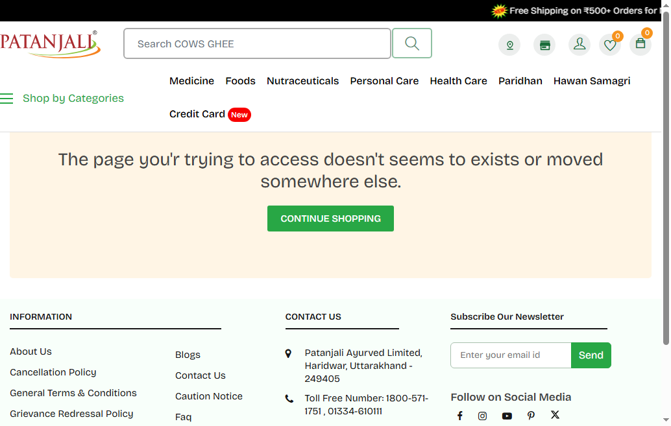Click the Patanjali logo
This screenshot has height=426, width=671.
(x=50, y=44)
